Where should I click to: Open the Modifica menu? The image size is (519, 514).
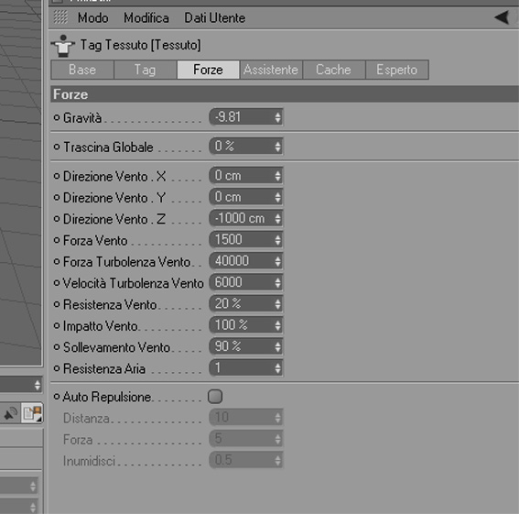pos(146,18)
